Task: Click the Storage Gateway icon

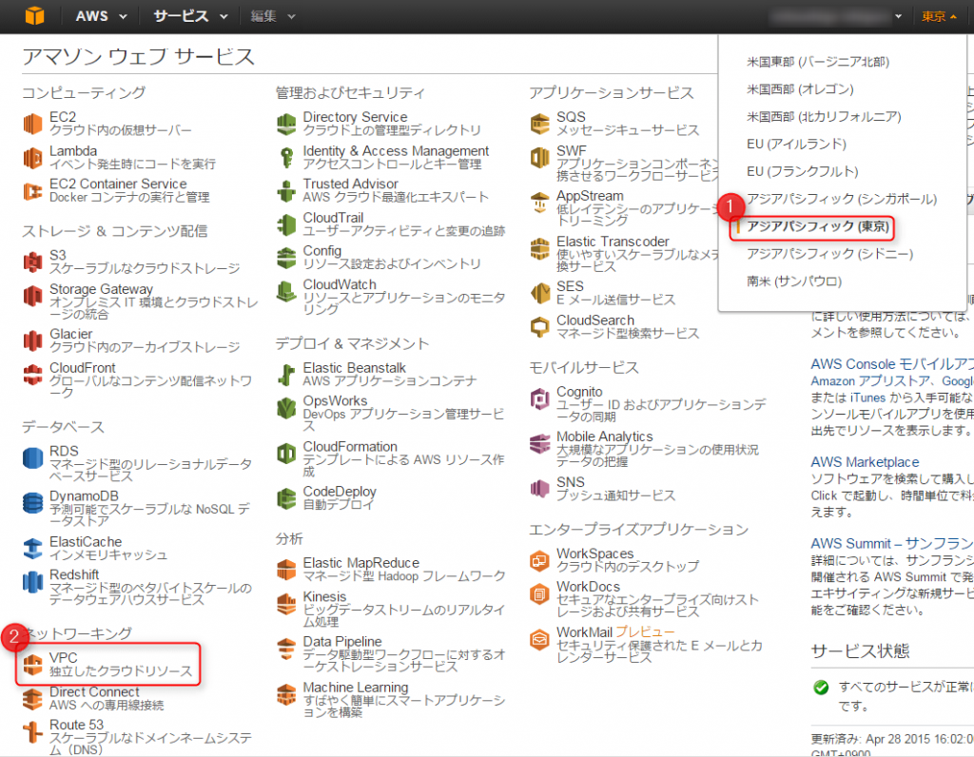Action: point(32,296)
